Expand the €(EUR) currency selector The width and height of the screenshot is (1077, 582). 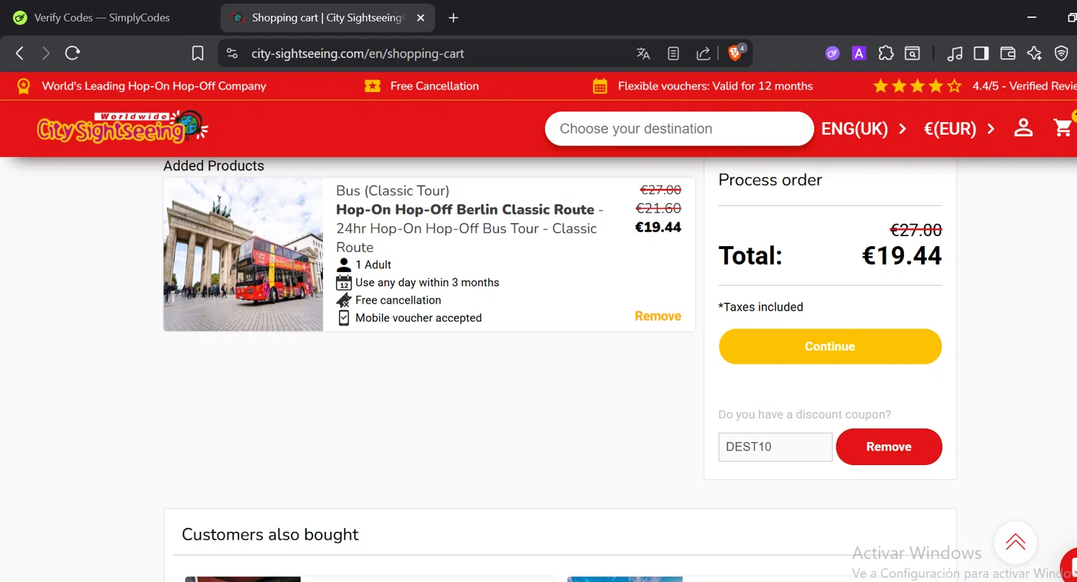pyautogui.click(x=959, y=129)
